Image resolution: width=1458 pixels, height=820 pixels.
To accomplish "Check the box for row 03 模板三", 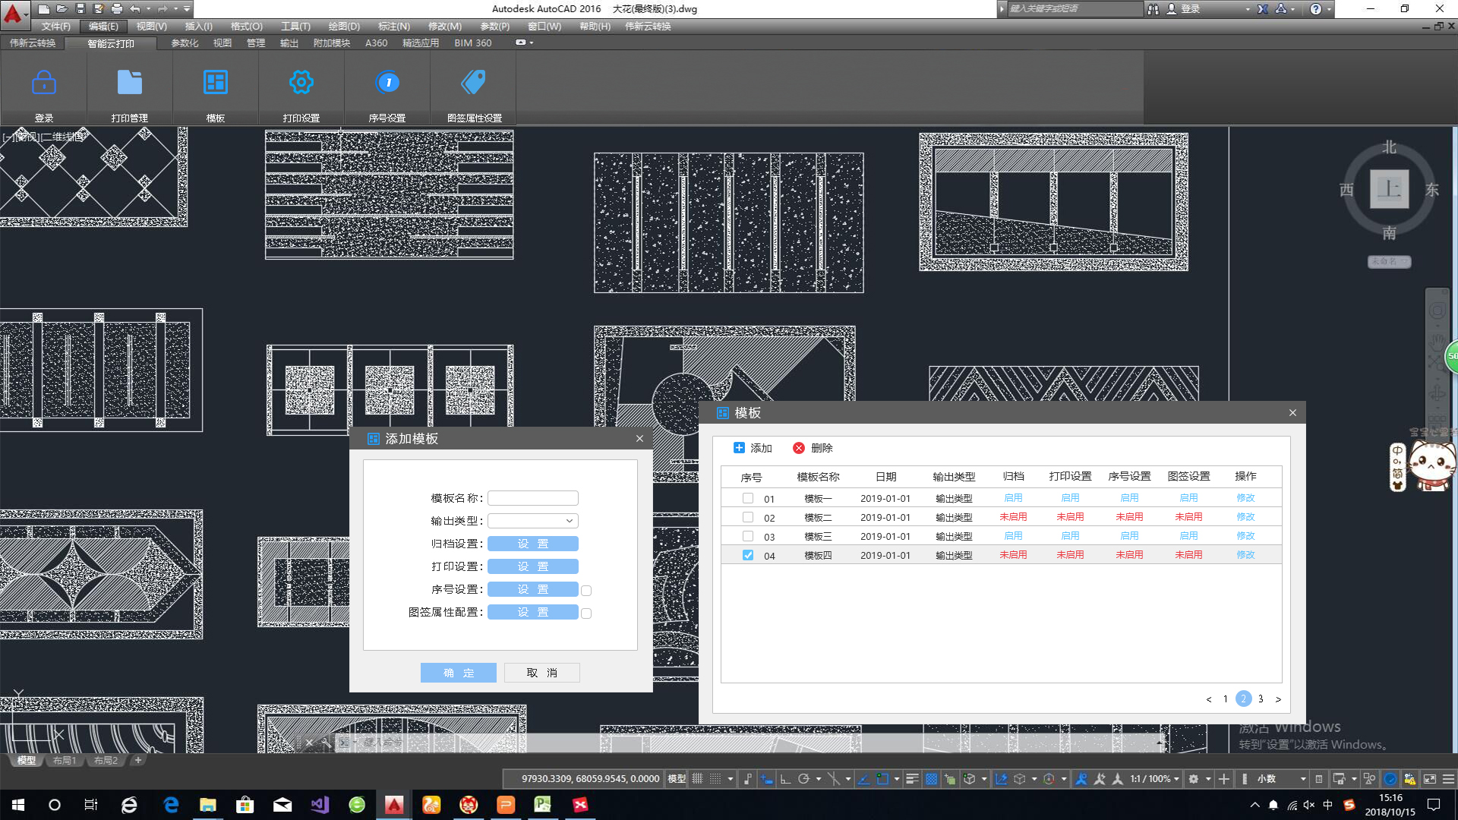I will click(748, 536).
